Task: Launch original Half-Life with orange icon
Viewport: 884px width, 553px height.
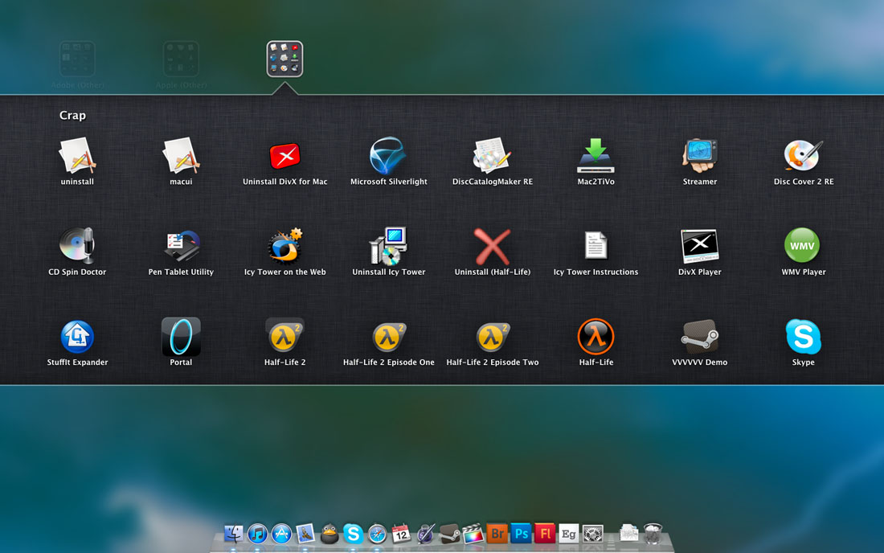Action: point(596,337)
